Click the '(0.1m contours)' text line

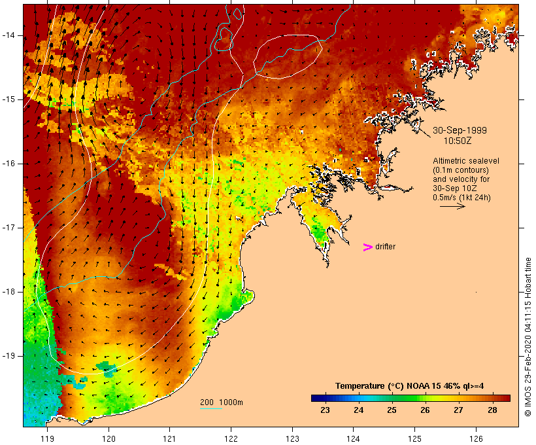(461, 170)
